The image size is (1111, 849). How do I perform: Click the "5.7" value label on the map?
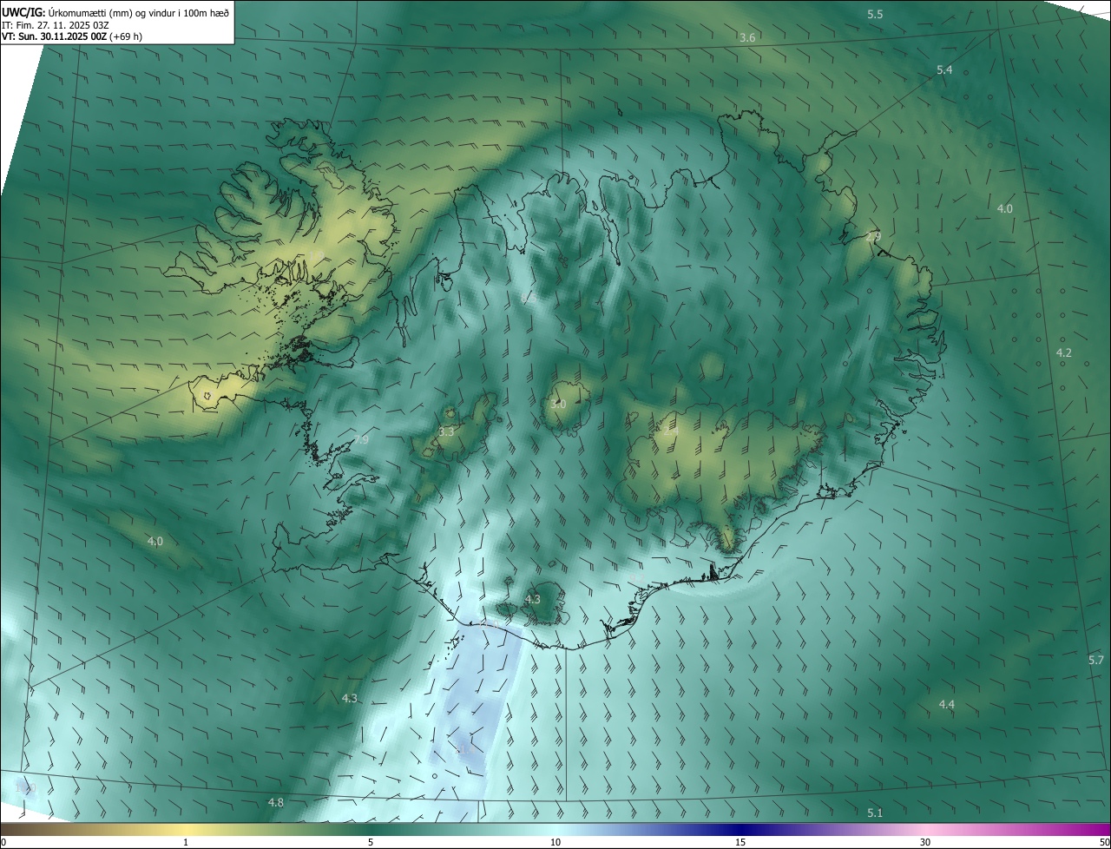(1095, 661)
